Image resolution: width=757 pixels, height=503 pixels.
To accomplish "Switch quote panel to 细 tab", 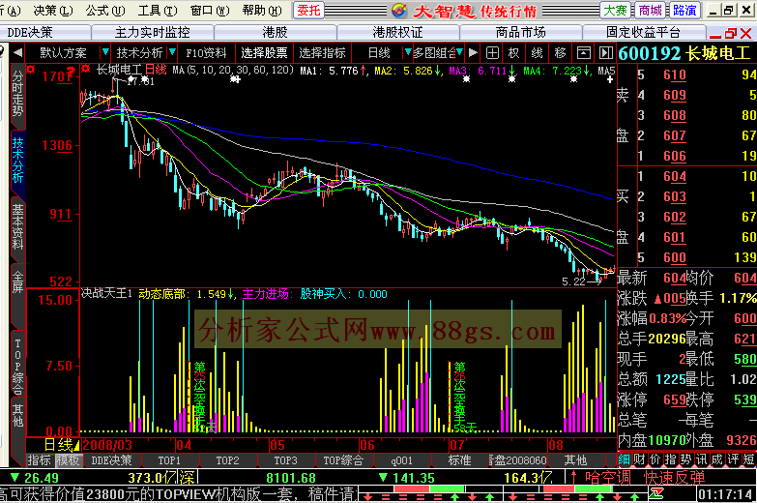I will click(624, 459).
